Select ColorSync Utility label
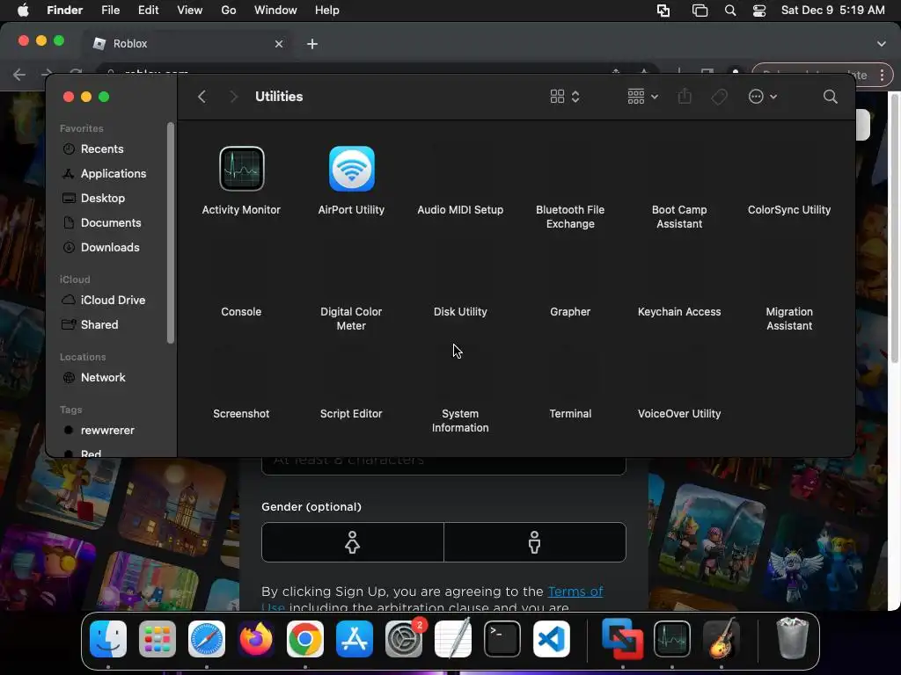 point(789,210)
